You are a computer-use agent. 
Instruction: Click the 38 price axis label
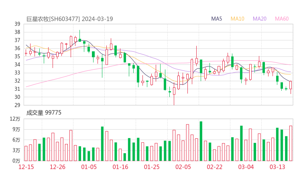click(17, 32)
